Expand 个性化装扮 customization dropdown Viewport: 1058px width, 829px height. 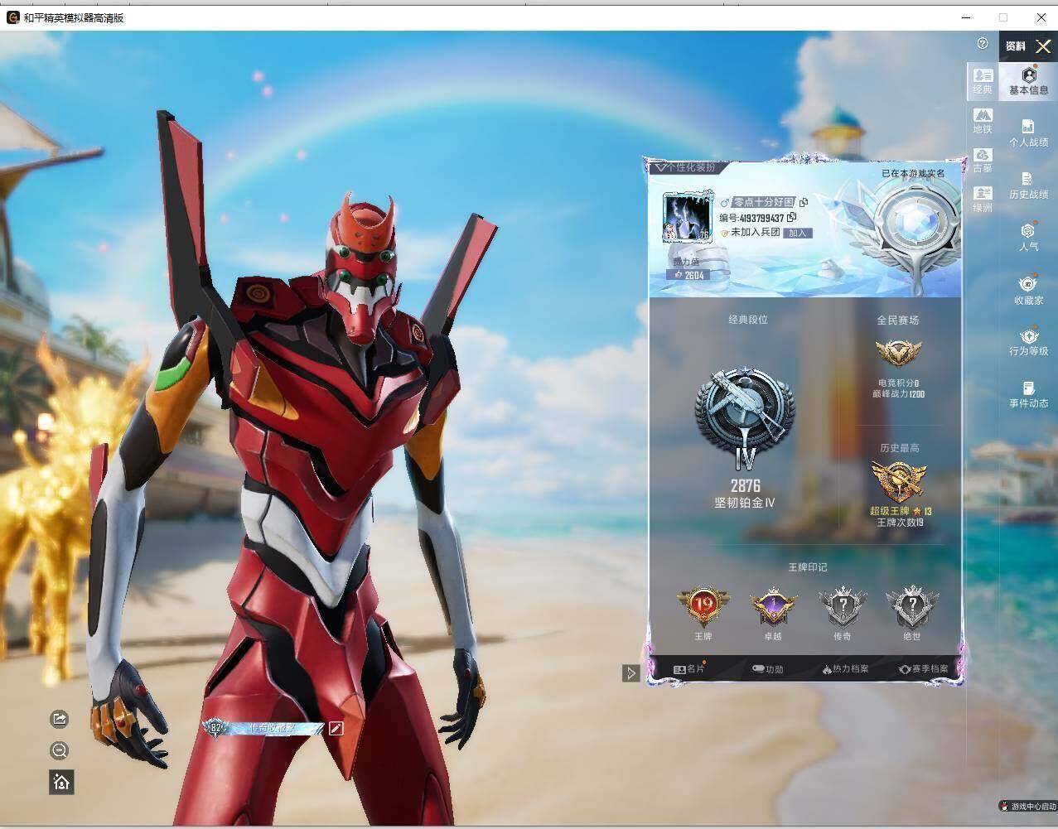[685, 167]
